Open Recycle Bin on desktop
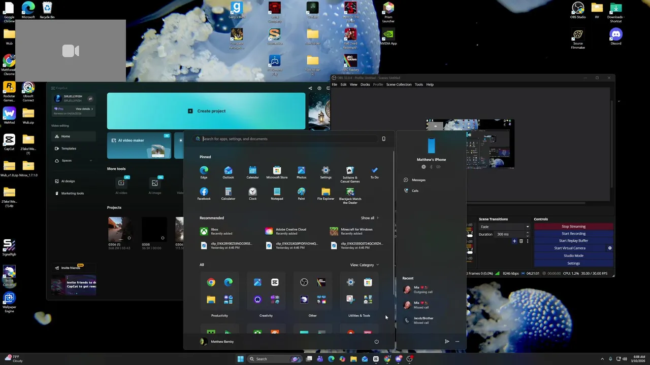This screenshot has height=365, width=650. (47, 11)
